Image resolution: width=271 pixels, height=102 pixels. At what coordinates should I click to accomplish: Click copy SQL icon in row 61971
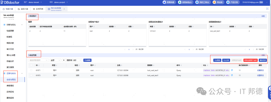click(x=232, y=70)
